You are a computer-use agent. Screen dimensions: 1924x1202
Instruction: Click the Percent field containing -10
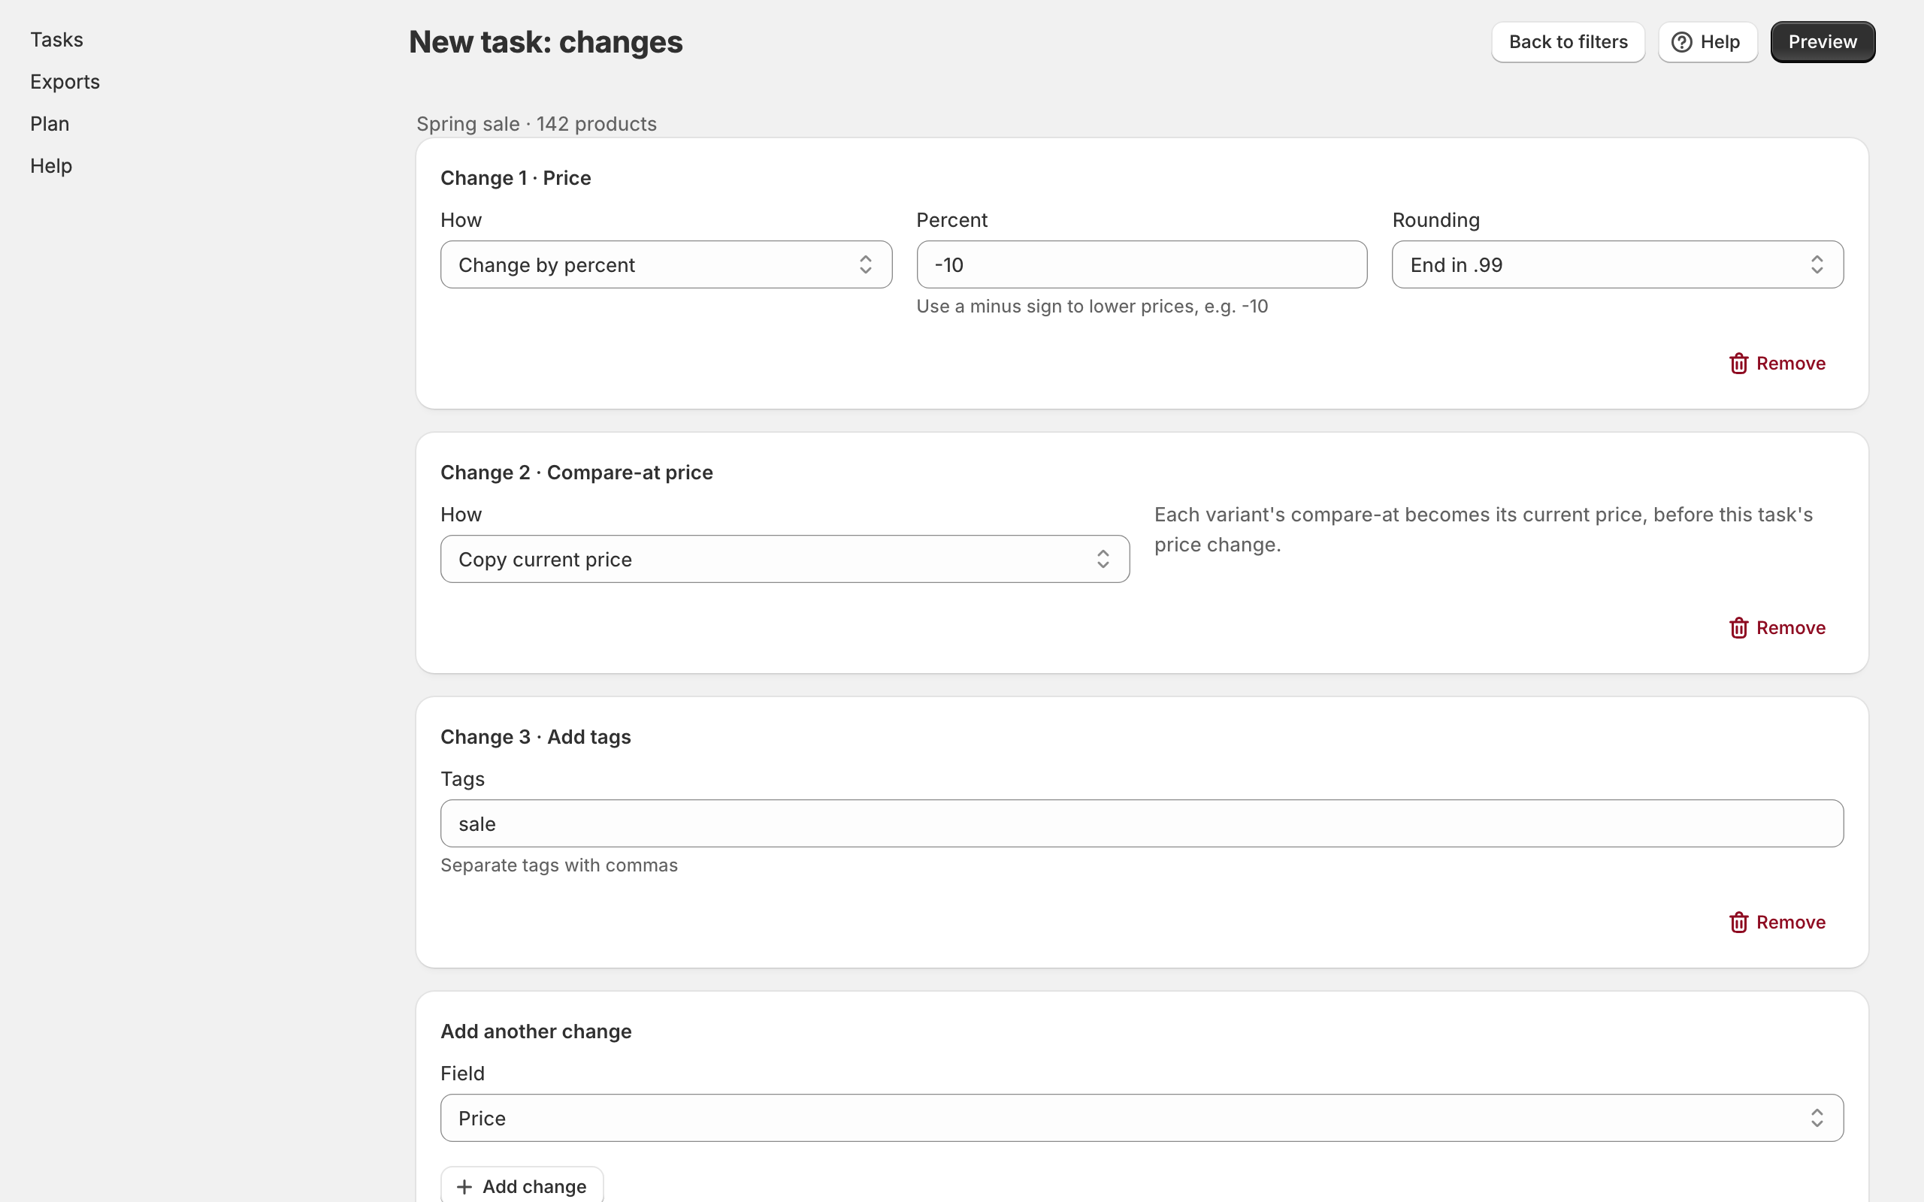(x=1142, y=264)
